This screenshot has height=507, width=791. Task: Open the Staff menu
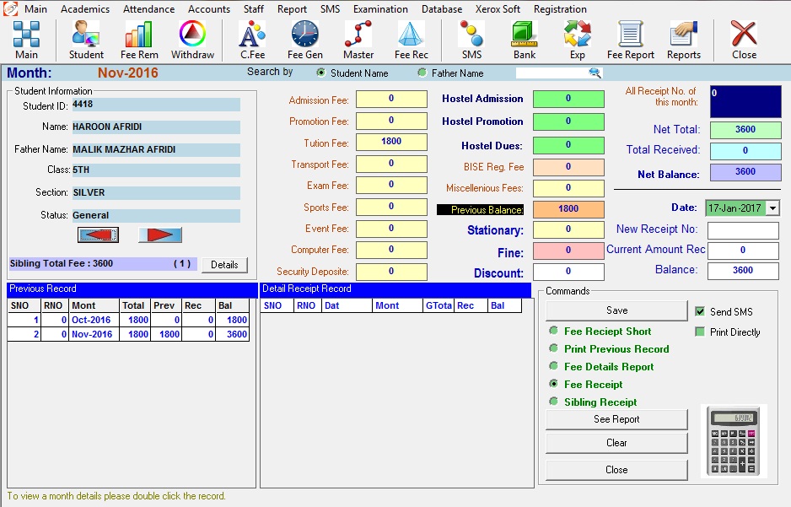pyautogui.click(x=253, y=9)
